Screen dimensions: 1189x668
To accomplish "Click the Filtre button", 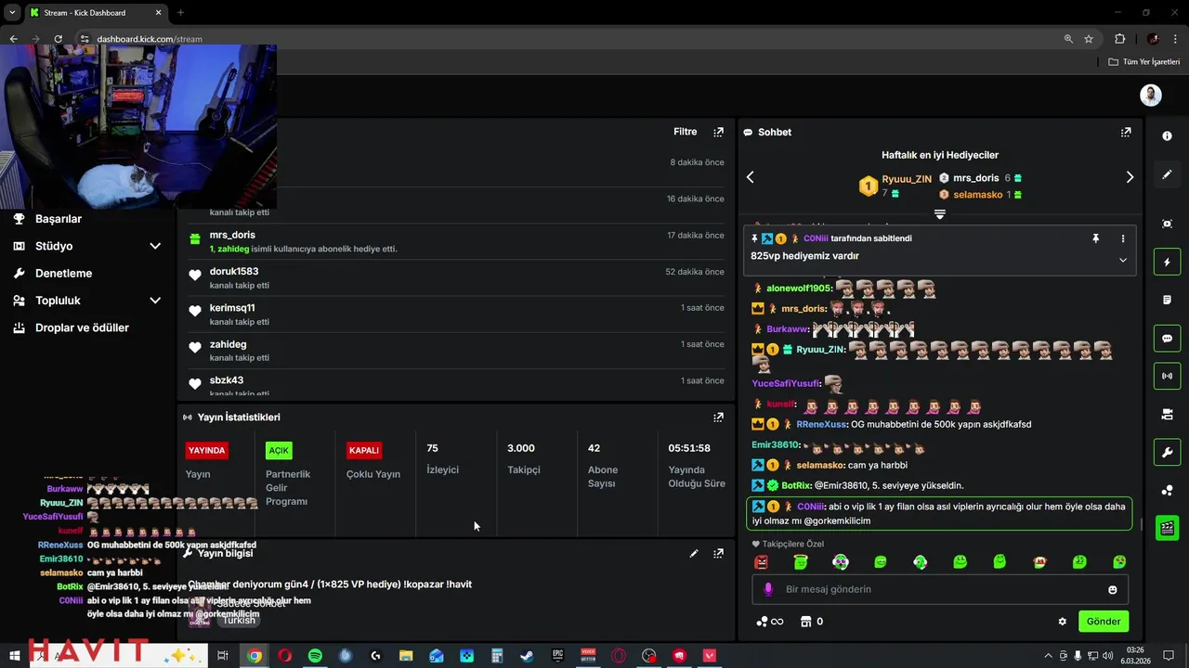I will click(x=685, y=132).
